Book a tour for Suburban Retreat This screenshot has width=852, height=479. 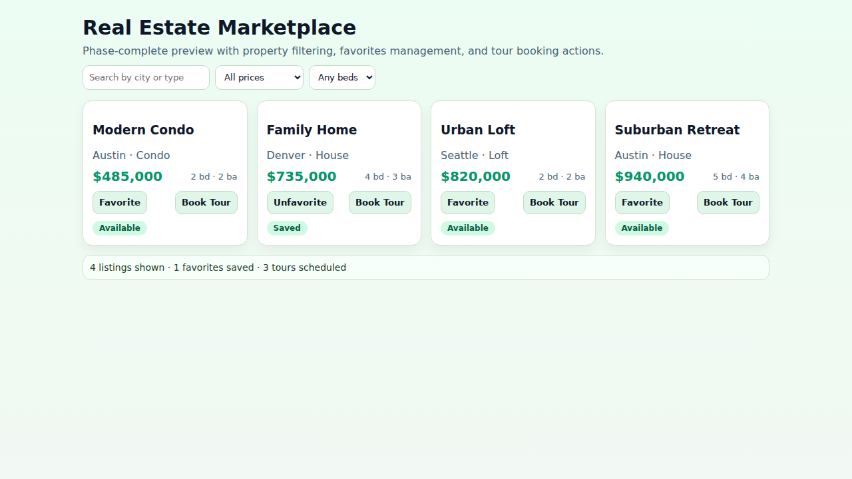pyautogui.click(x=728, y=202)
